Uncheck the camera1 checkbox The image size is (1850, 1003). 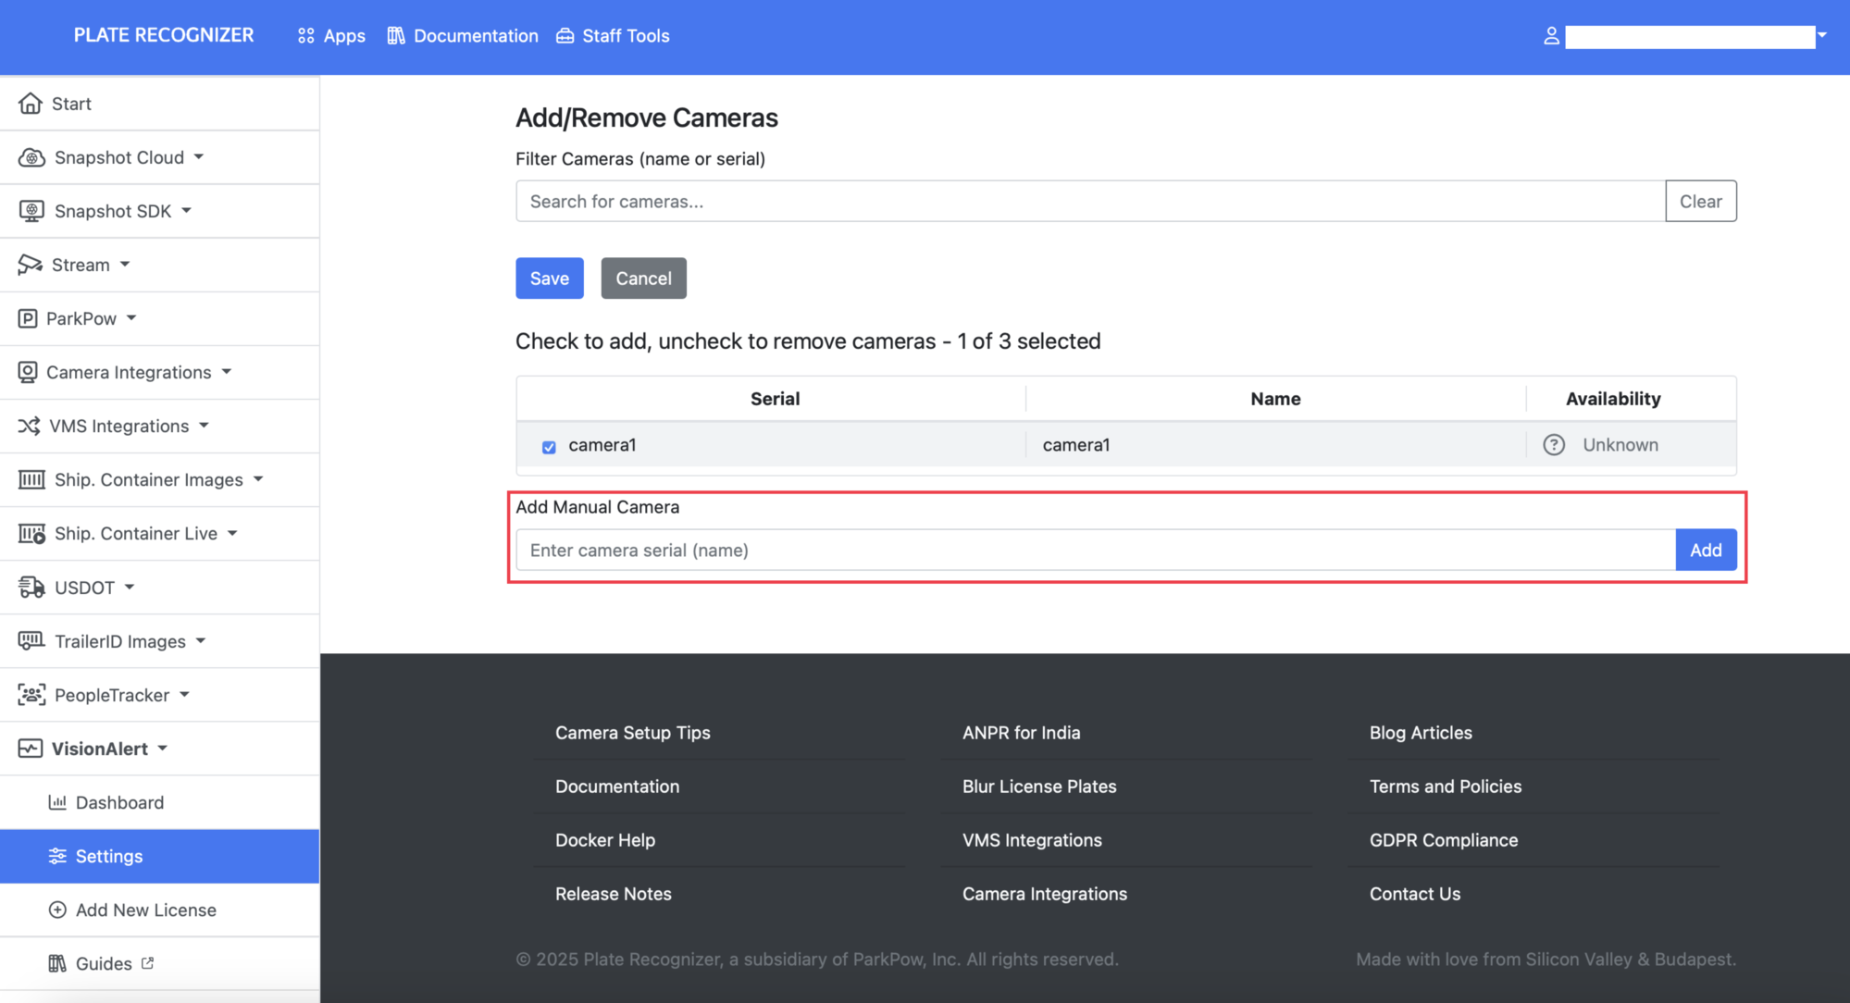[x=549, y=447]
